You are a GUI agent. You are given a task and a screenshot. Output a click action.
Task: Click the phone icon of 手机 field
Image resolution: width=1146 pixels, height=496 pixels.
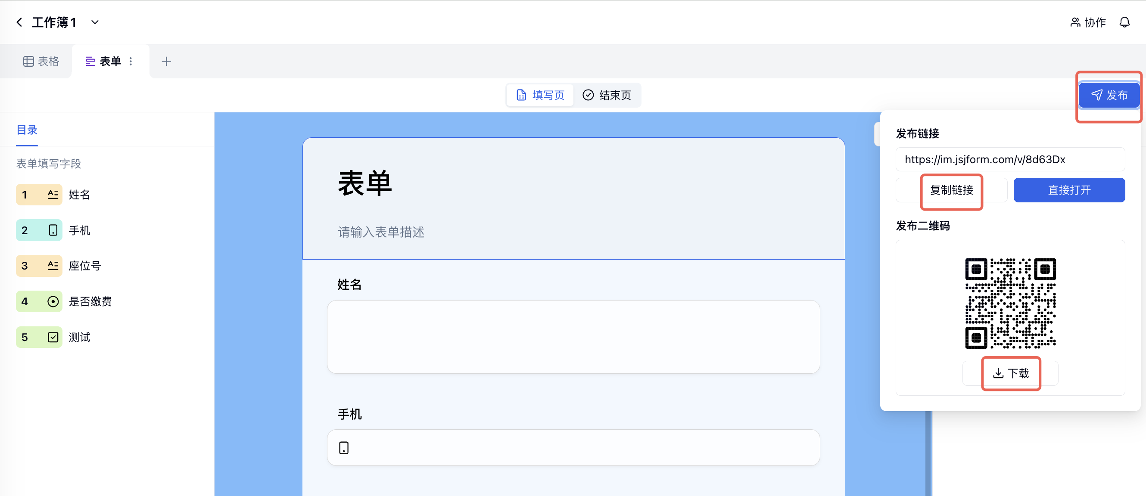(x=53, y=230)
